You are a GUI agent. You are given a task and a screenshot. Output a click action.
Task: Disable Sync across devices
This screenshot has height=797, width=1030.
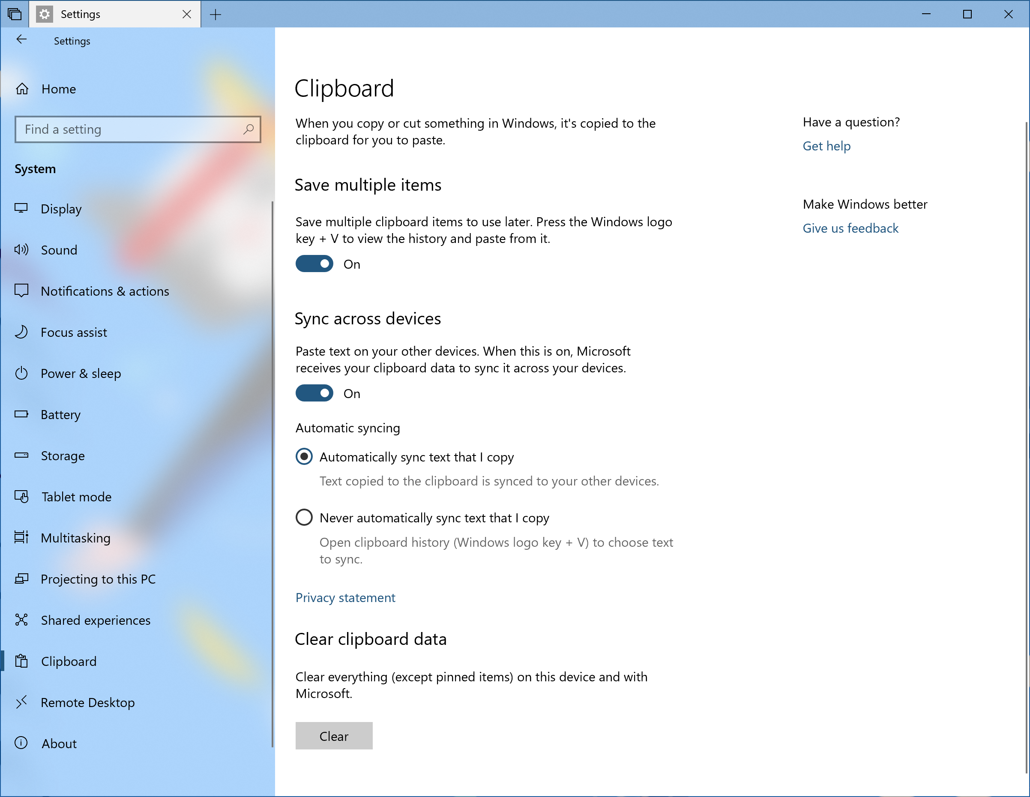314,393
